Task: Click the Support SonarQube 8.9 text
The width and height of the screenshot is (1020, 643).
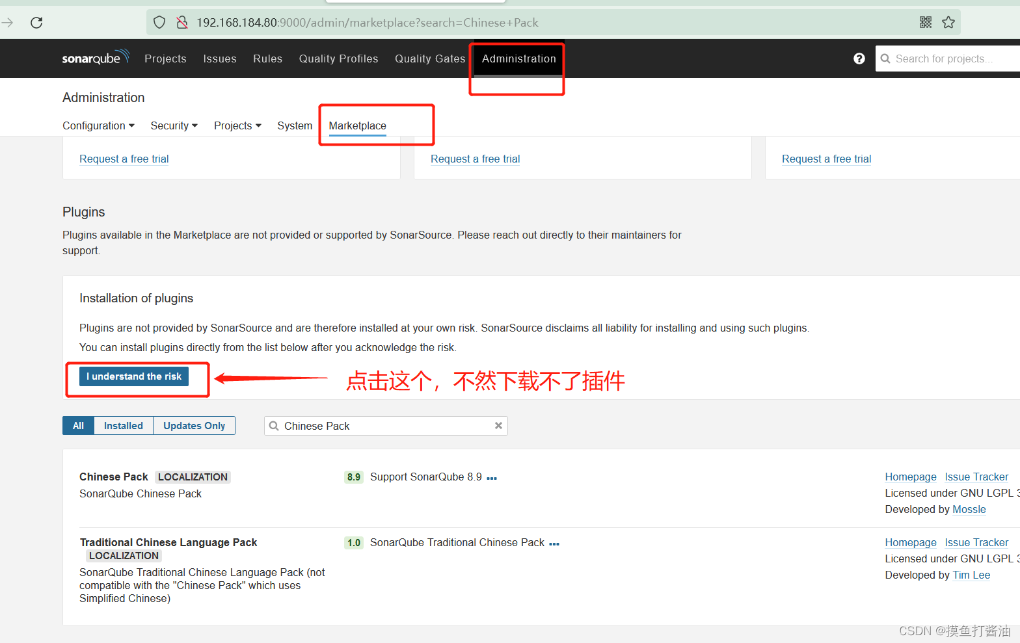Action: 426,477
